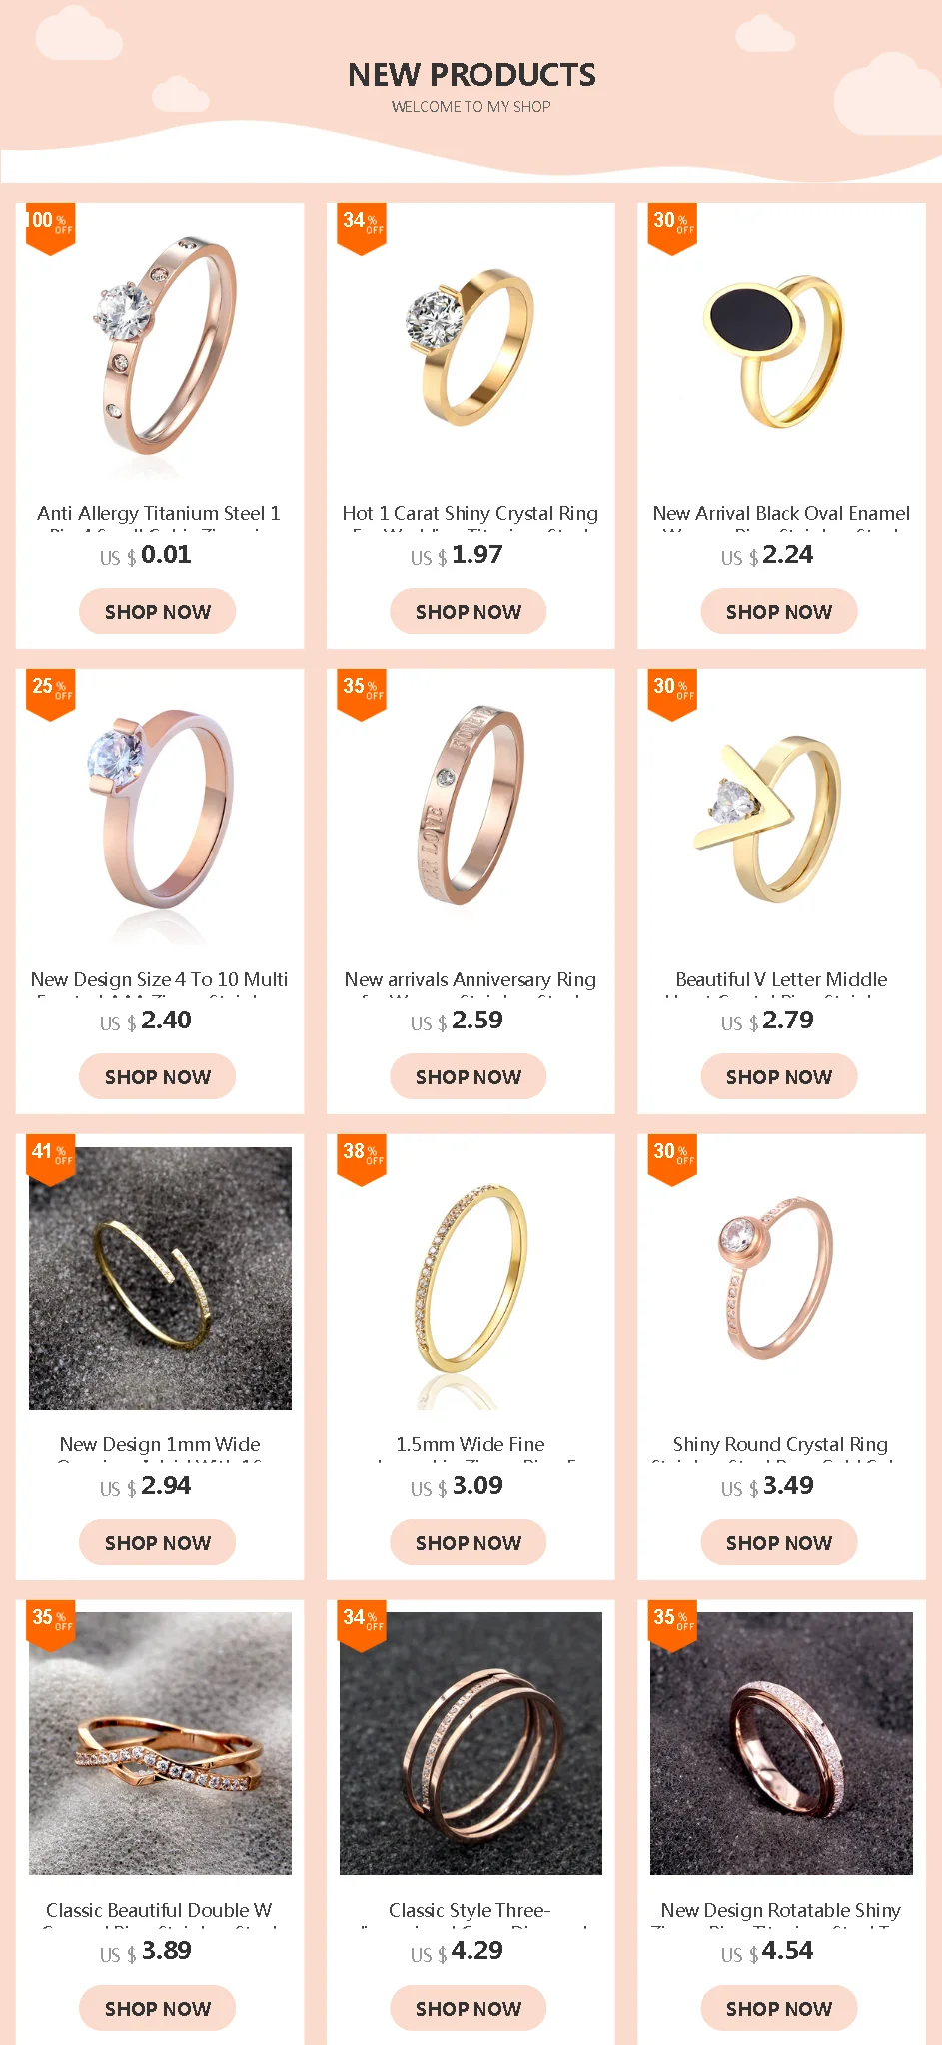Click the 38% off discount badge
Screen dimensions: 942x2045
(362, 1159)
